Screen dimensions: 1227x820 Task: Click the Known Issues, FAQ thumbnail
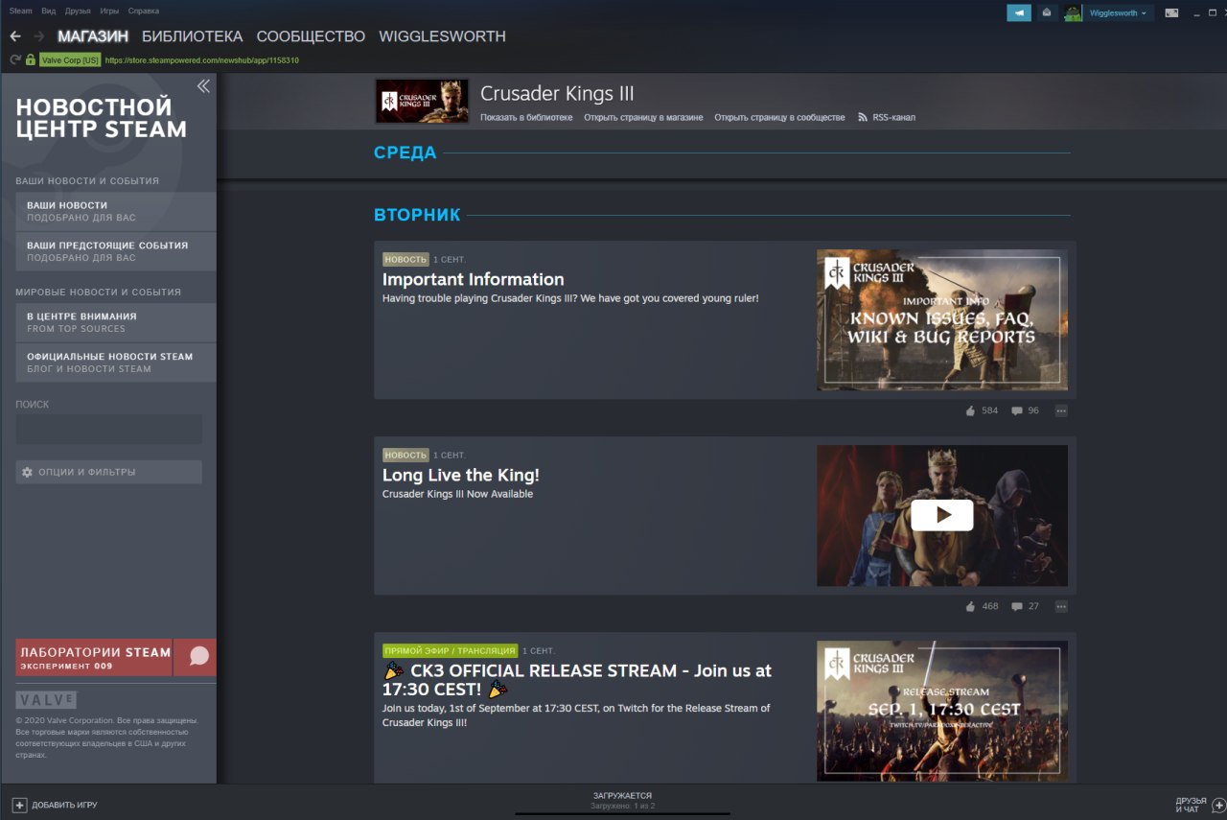941,319
